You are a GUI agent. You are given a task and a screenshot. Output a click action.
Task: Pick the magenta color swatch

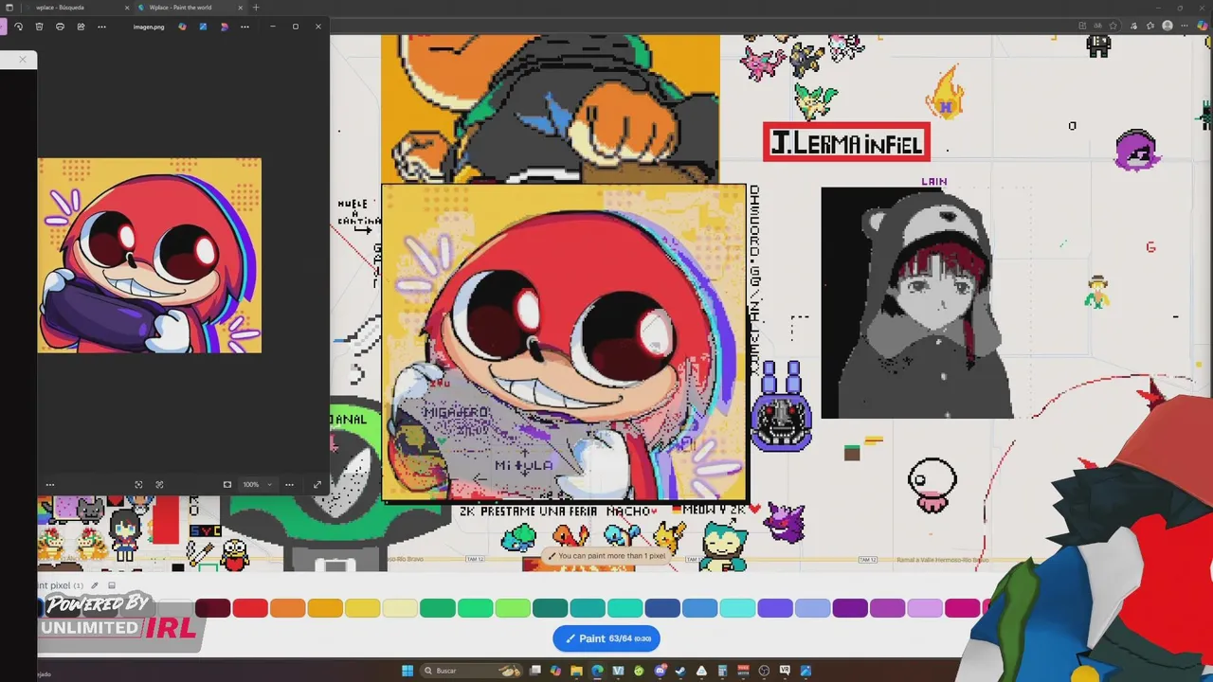(962, 608)
